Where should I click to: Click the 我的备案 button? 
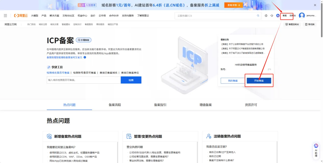tap(233, 81)
